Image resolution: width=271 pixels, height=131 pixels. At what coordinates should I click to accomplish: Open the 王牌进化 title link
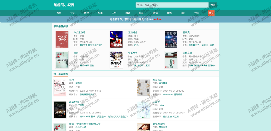[x=133, y=32]
